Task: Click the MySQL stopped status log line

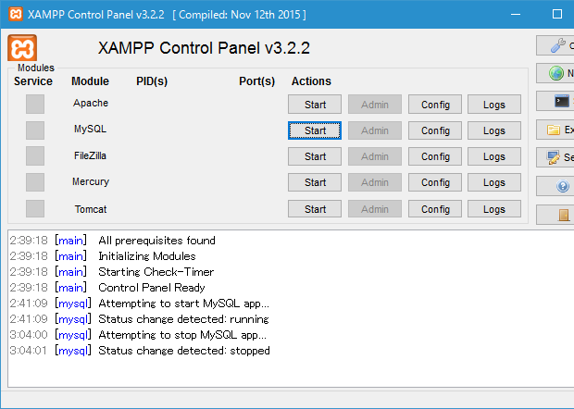Action: point(183,351)
